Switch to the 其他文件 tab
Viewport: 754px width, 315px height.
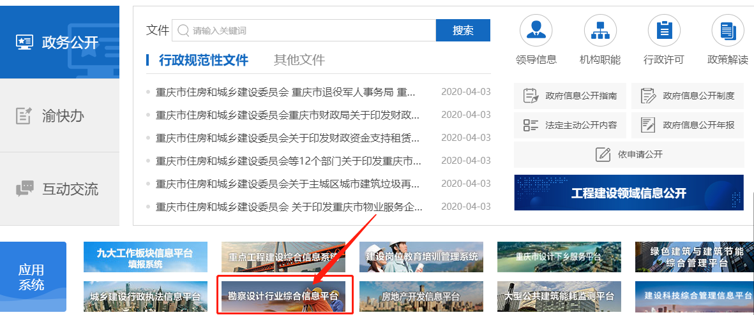coord(299,61)
